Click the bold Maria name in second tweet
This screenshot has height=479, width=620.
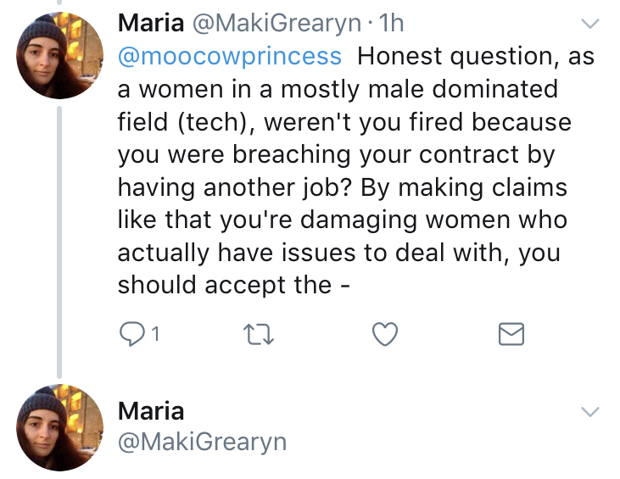[151, 411]
